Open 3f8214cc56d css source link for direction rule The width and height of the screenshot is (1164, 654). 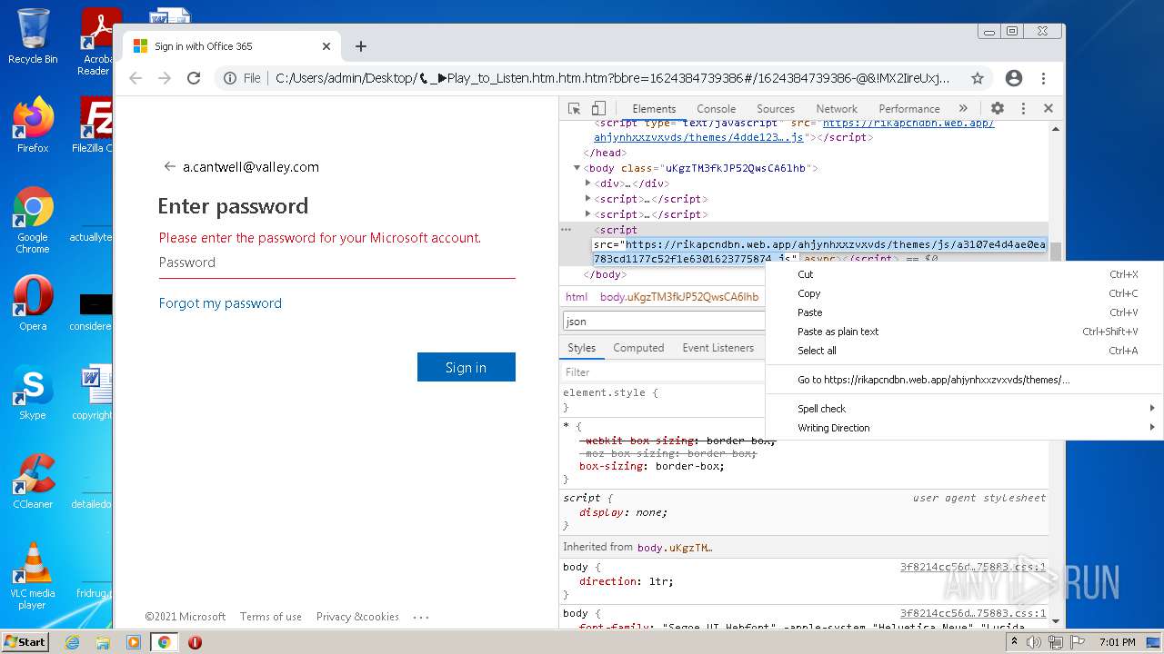click(973, 567)
